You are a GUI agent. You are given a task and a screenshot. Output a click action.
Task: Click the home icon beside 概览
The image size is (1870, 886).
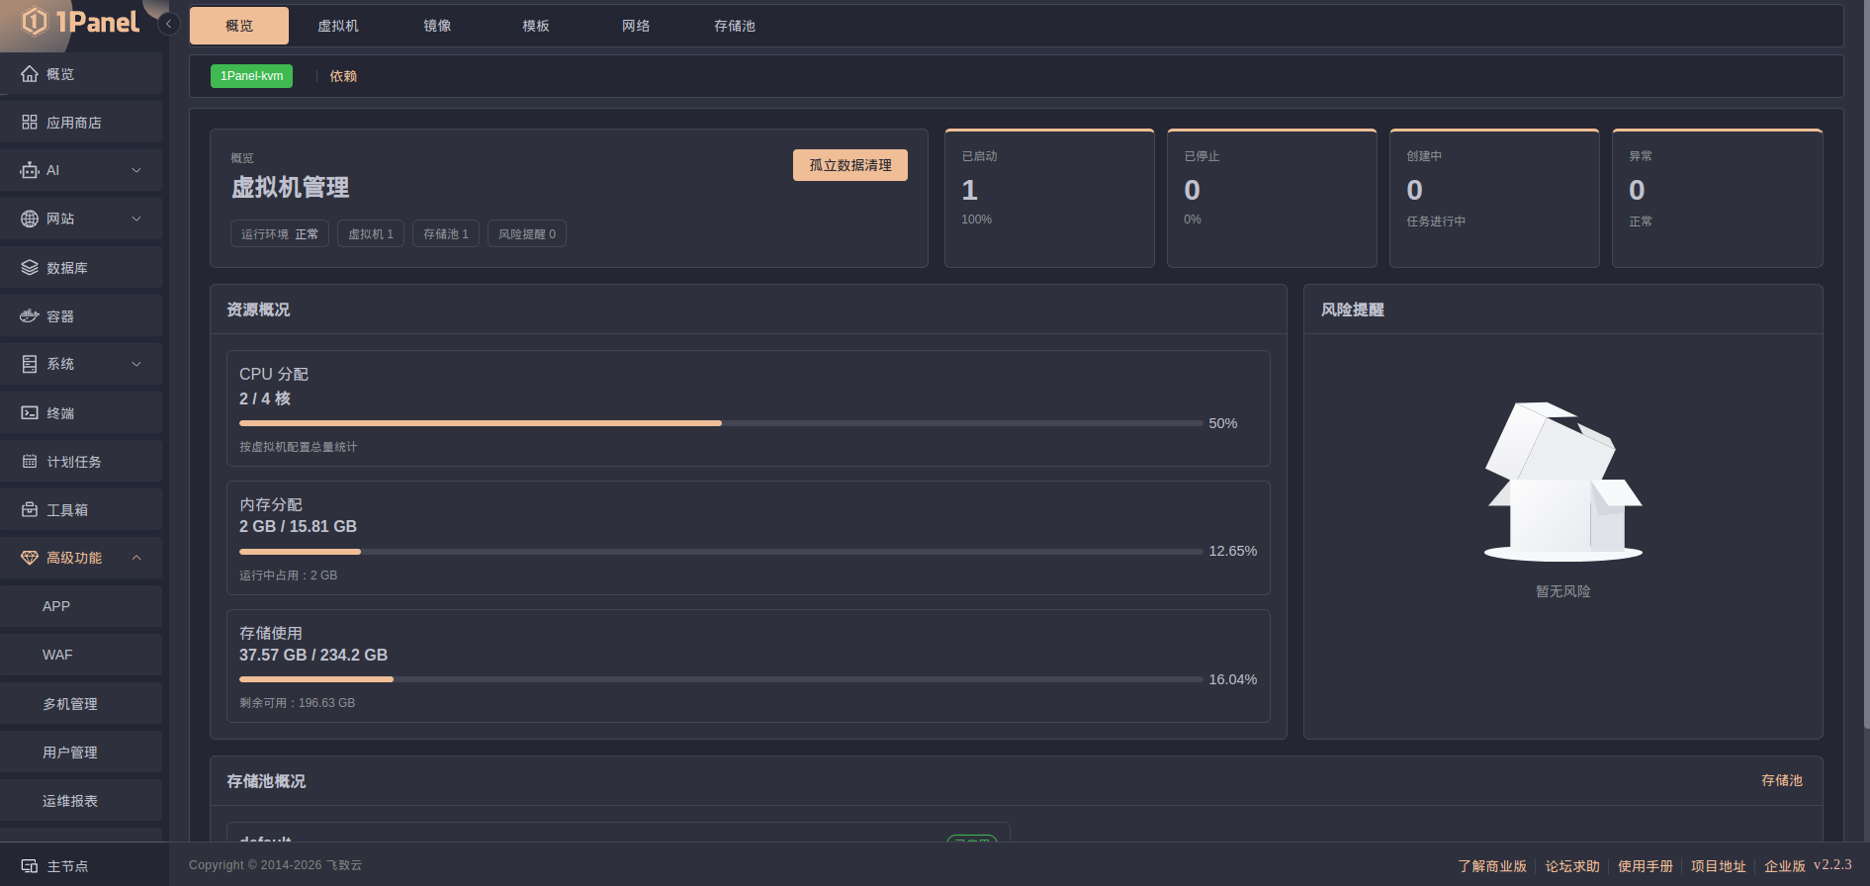(30, 74)
